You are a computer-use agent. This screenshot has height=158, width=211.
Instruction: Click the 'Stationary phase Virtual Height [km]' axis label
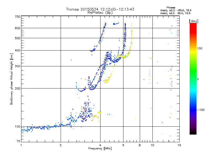coord(12,79)
